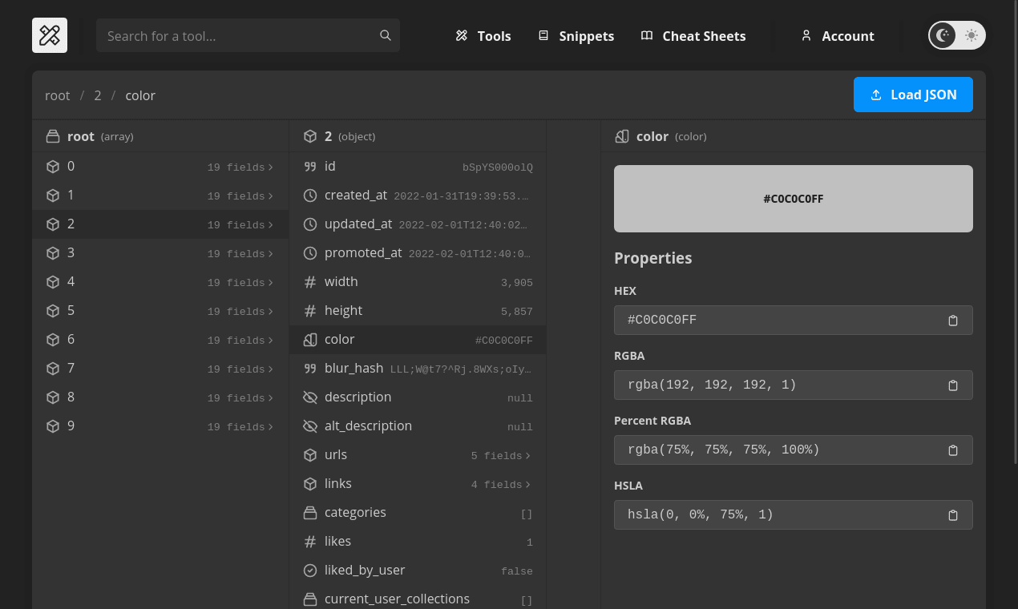Click the hsla(0, 0%, 75%, 1) field
The image size is (1018, 609).
pos(794,514)
